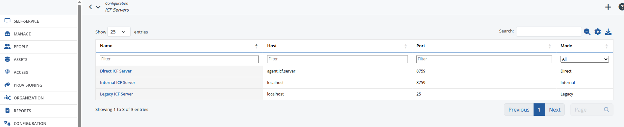
Task: Focus the Page number input field
Action: click(585, 110)
